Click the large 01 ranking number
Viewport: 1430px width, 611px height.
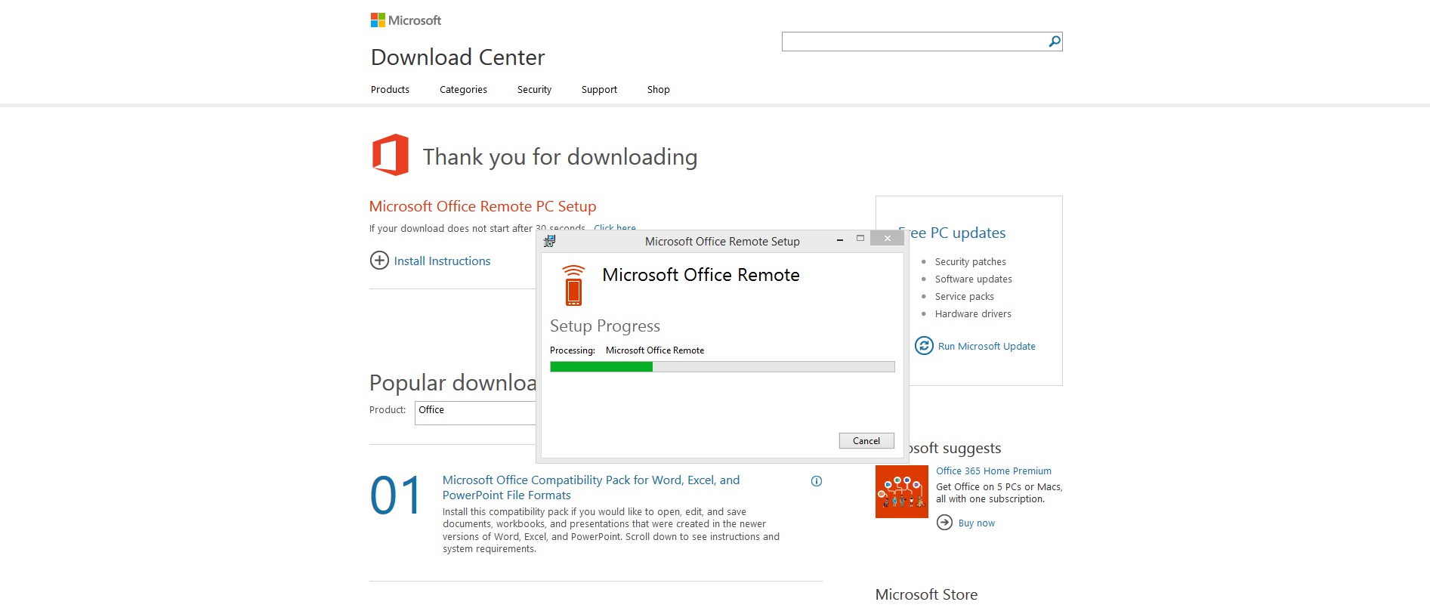click(x=396, y=495)
